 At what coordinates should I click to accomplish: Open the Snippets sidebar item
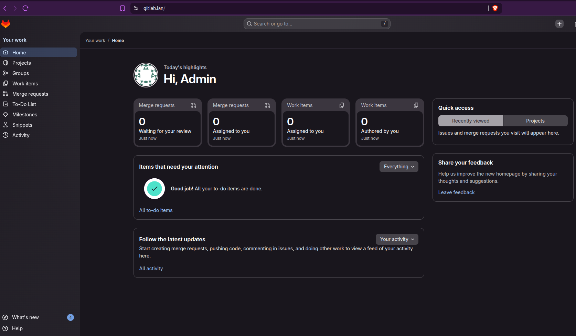[6, 125]
